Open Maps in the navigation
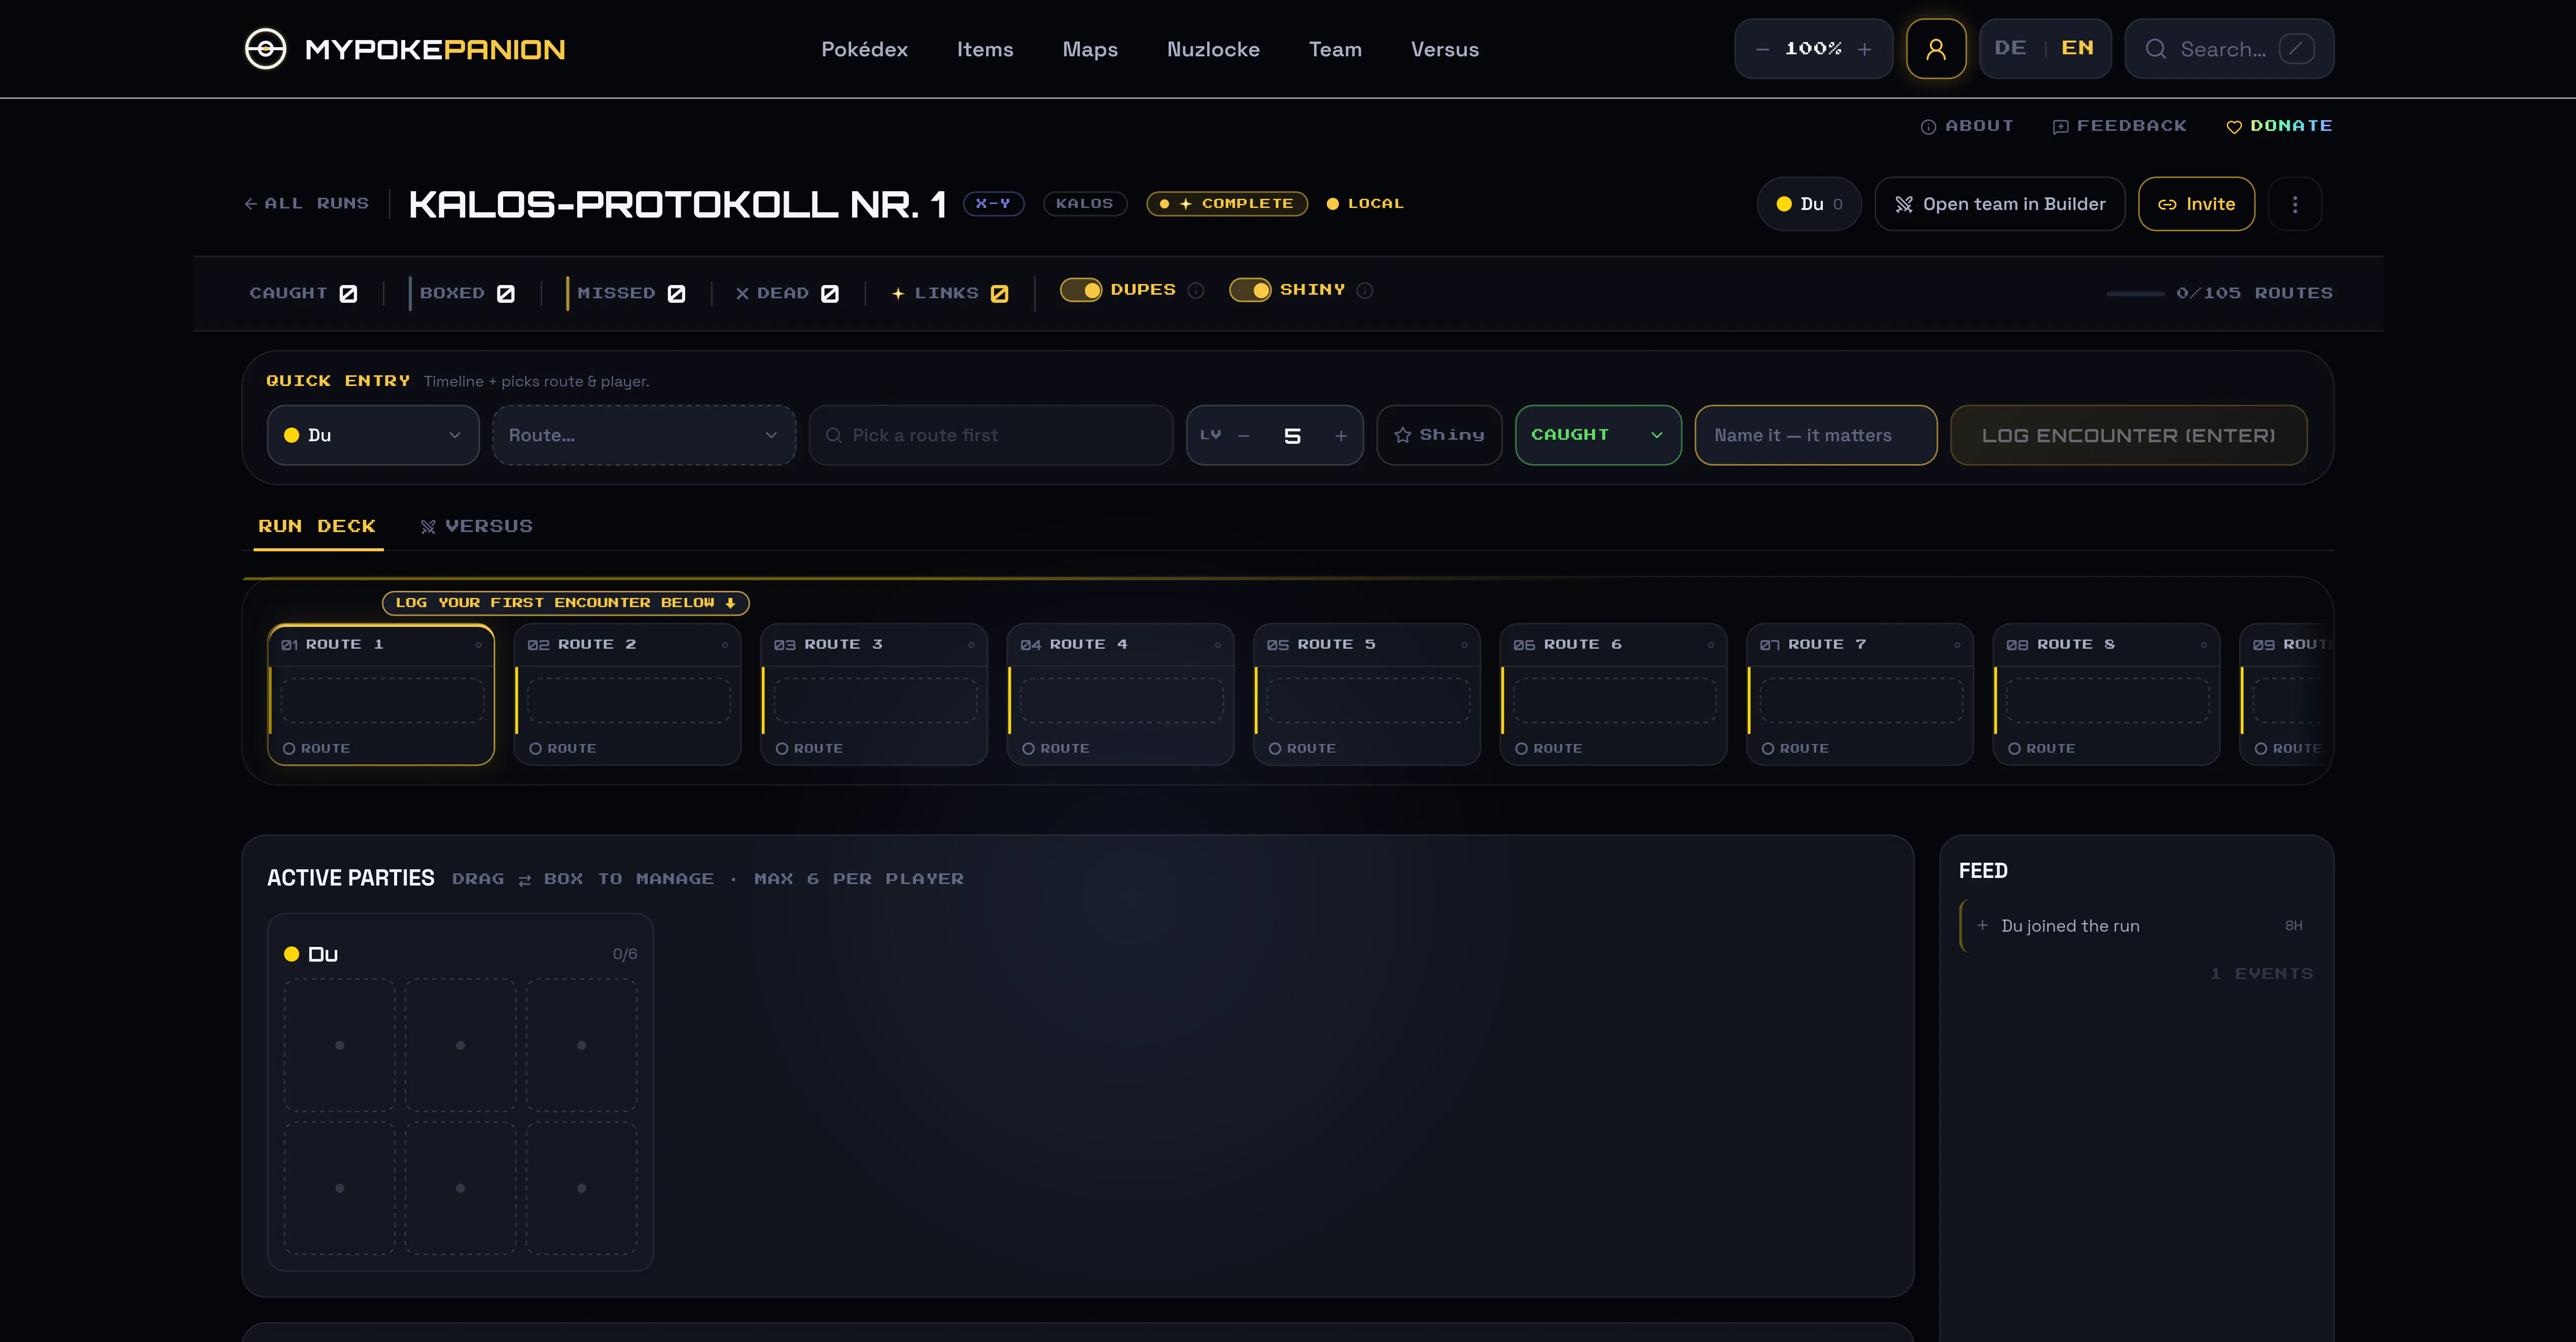 pyautogui.click(x=1090, y=49)
